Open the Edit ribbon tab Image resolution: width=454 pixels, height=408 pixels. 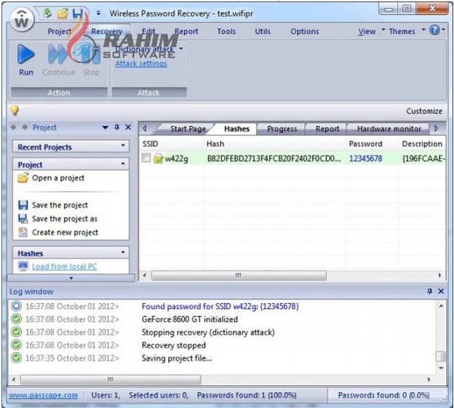148,31
